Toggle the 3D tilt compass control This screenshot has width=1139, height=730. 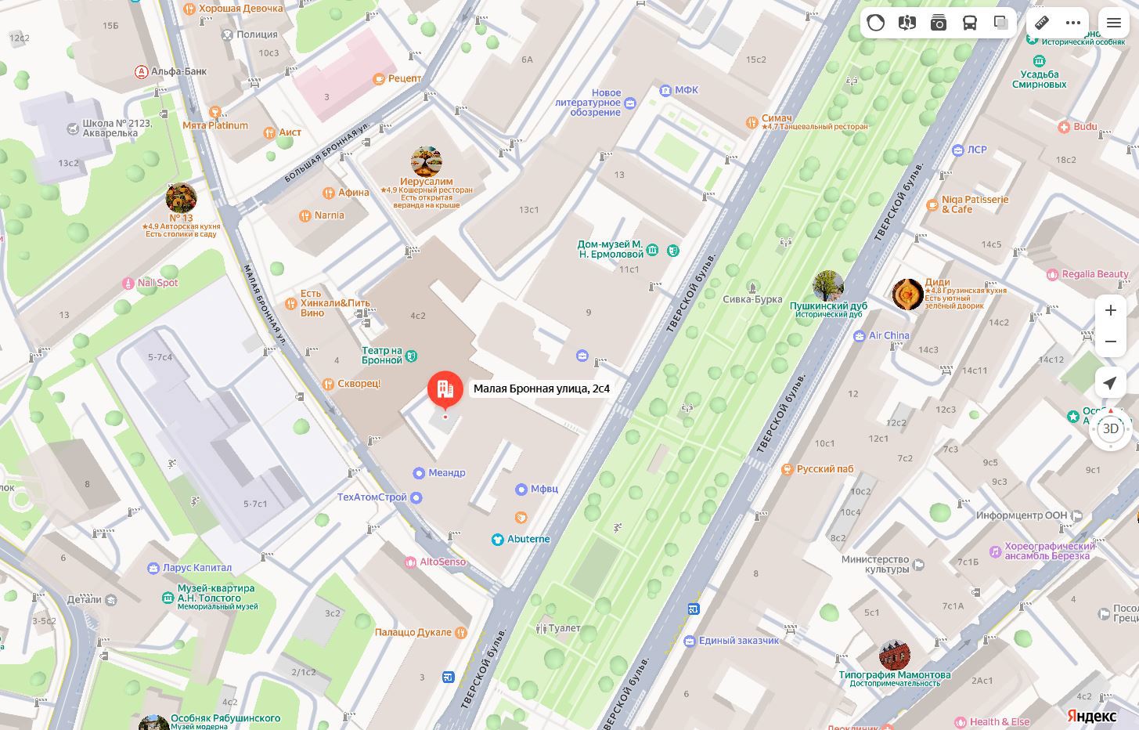(1111, 428)
